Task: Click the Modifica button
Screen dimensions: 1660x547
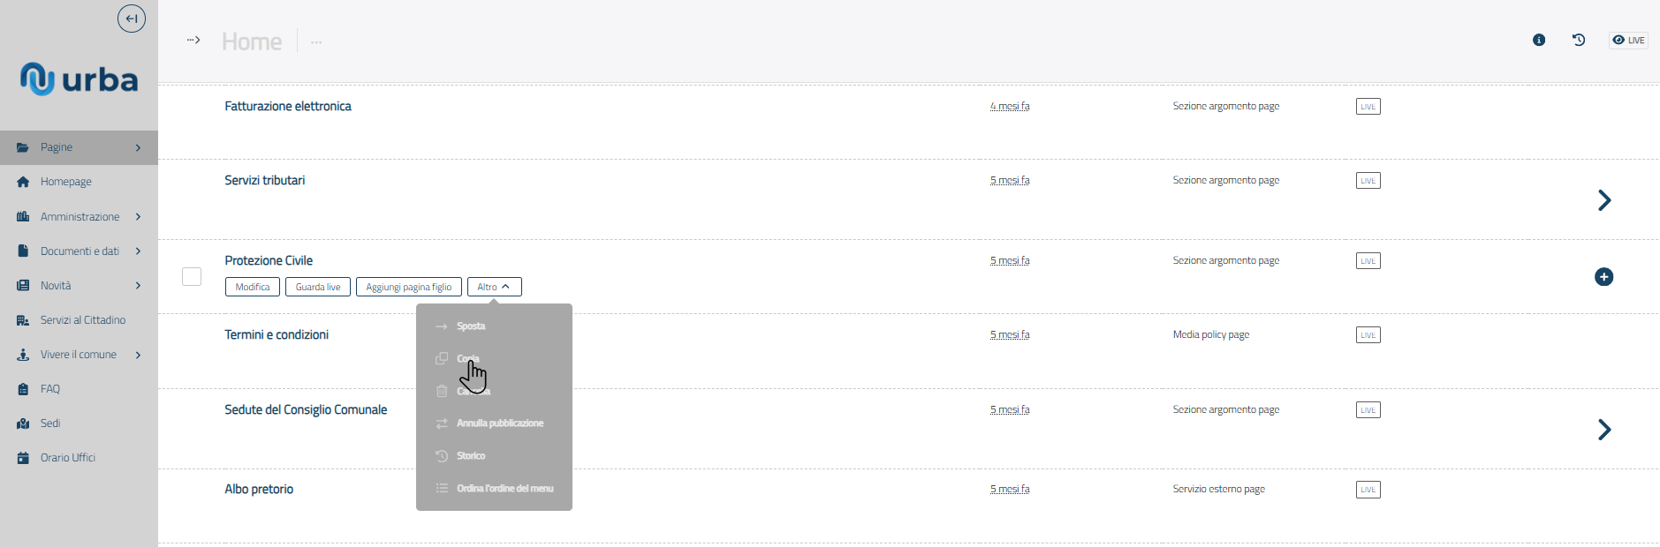Action: click(x=253, y=287)
